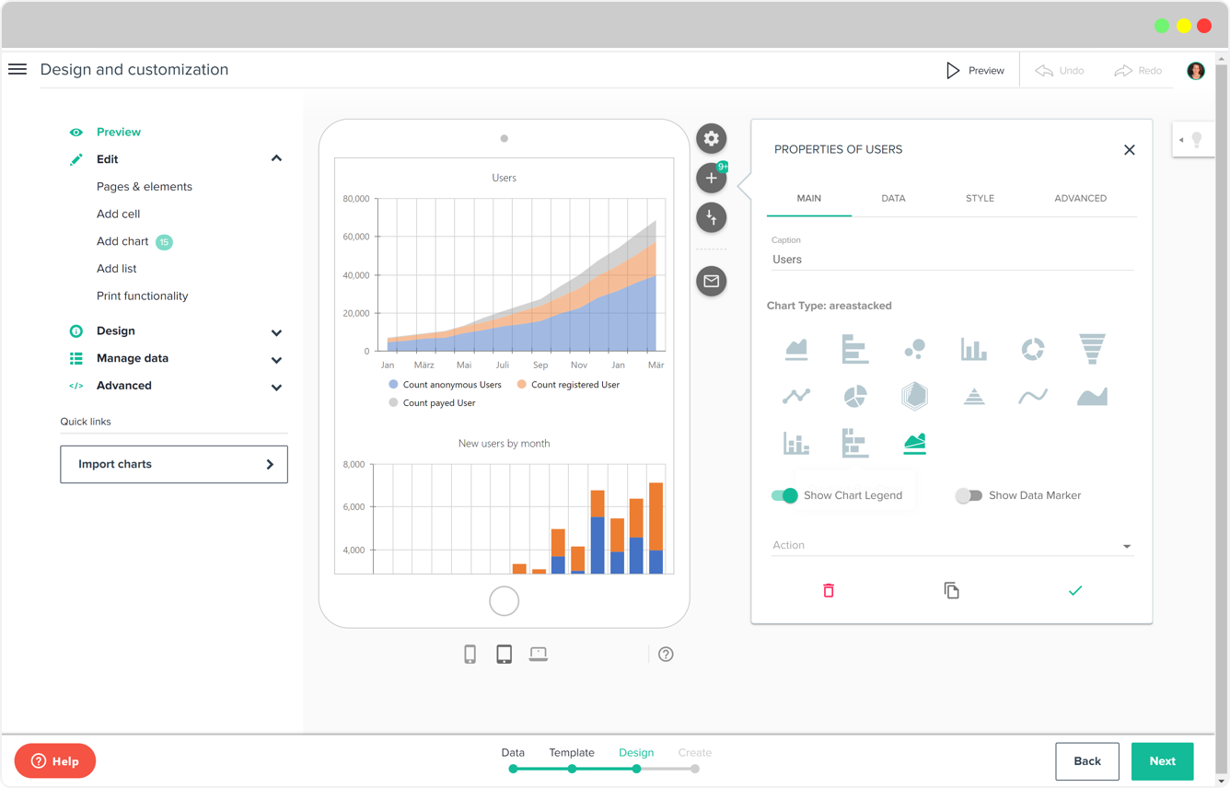Screen dimensions: 1230x788
Task: Open Print functionality
Action: point(143,296)
